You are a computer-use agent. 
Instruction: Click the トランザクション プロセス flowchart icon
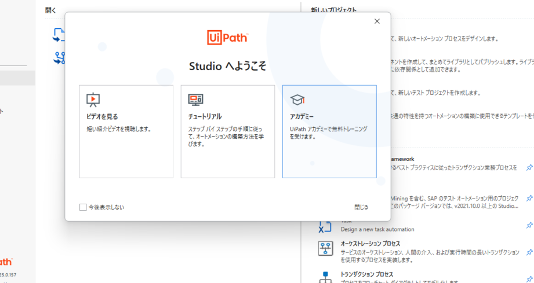[x=325, y=277]
